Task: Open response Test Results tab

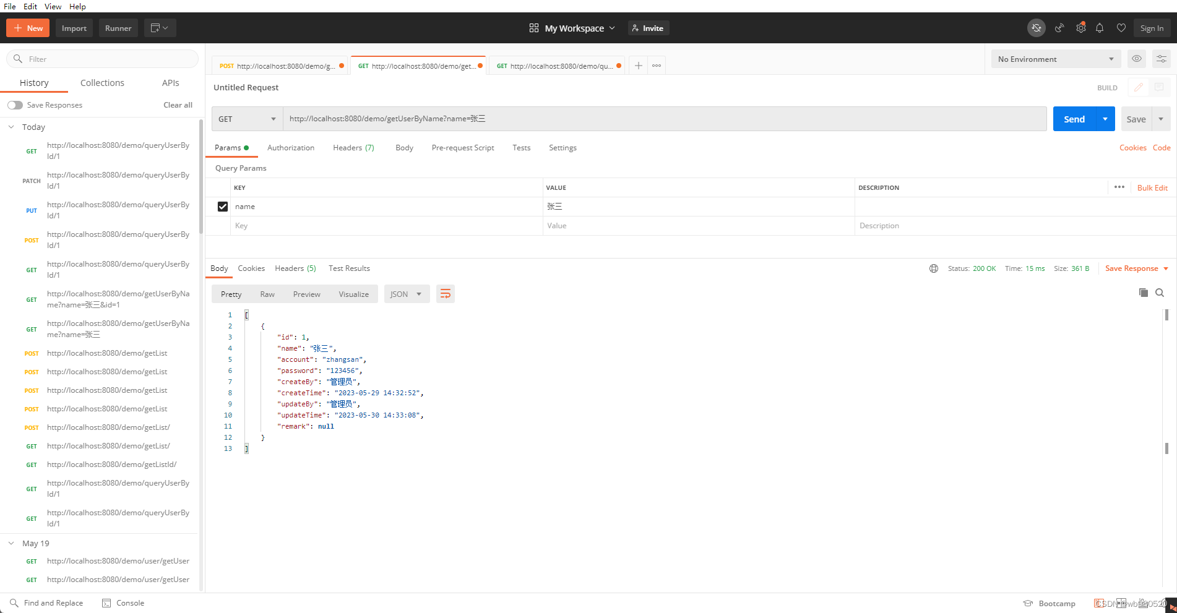Action: 349,268
